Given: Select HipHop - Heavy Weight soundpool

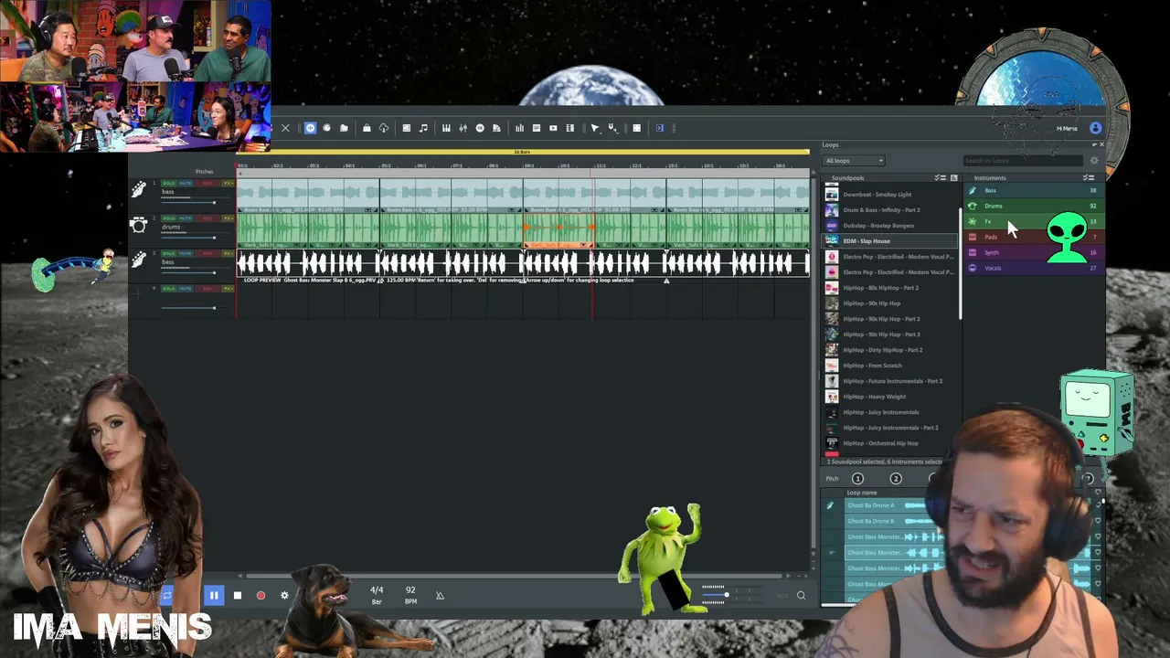Looking at the screenshot, I should click(891, 397).
